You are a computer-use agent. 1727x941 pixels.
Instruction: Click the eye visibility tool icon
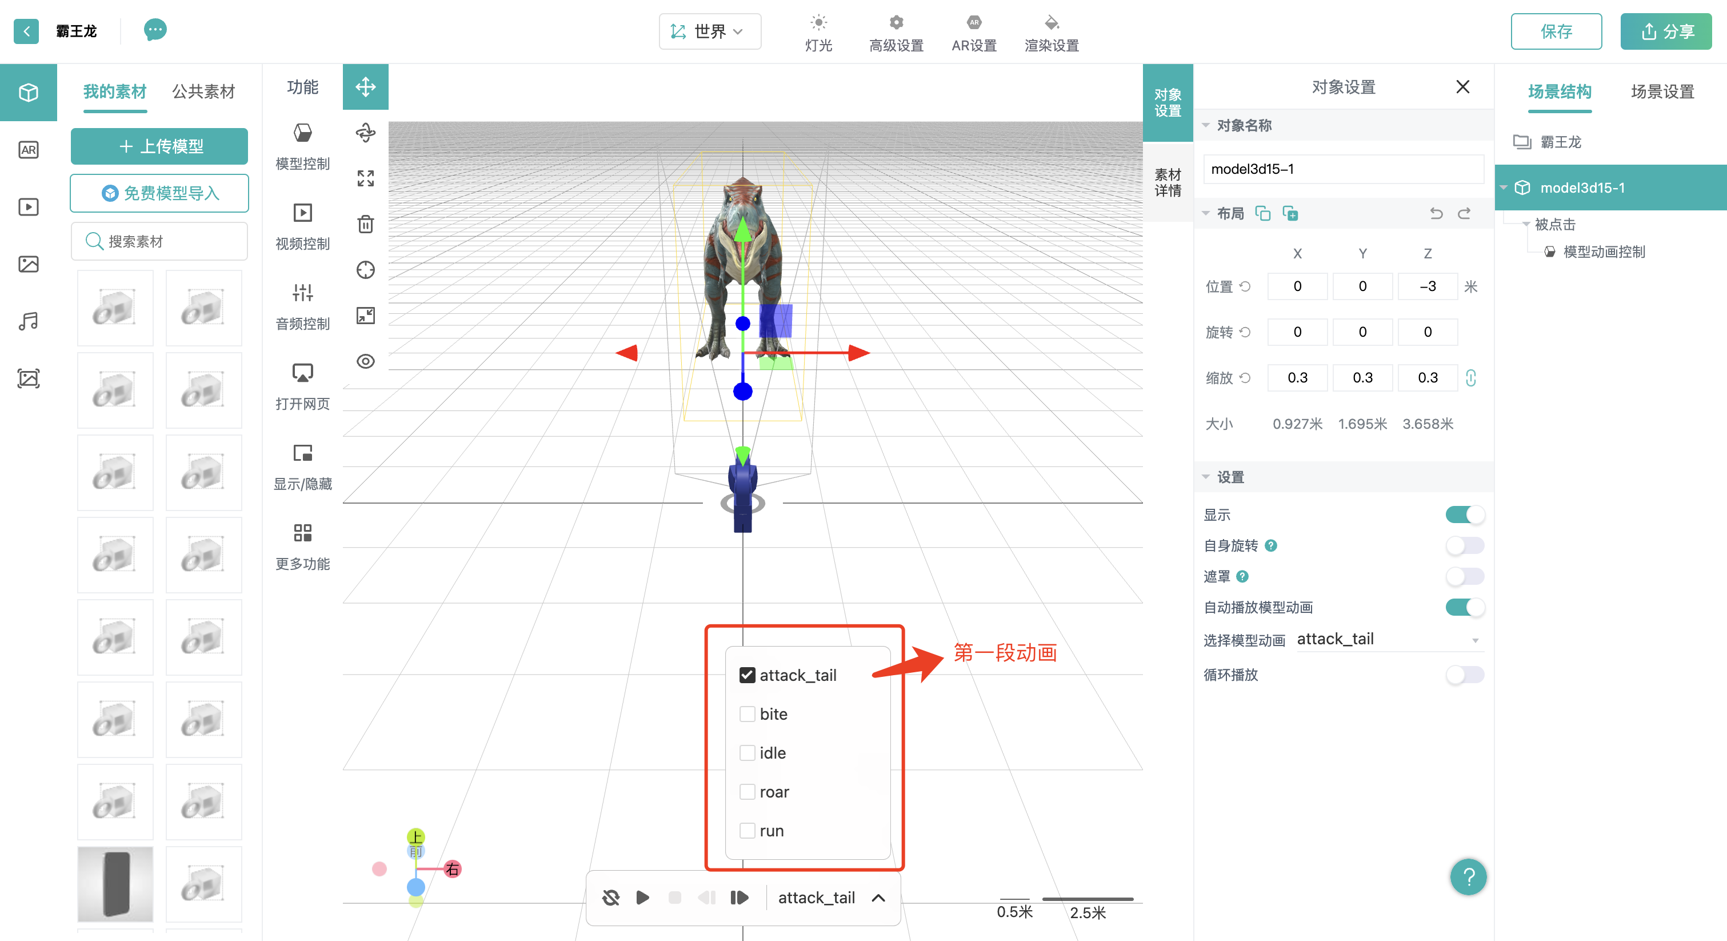pos(365,361)
